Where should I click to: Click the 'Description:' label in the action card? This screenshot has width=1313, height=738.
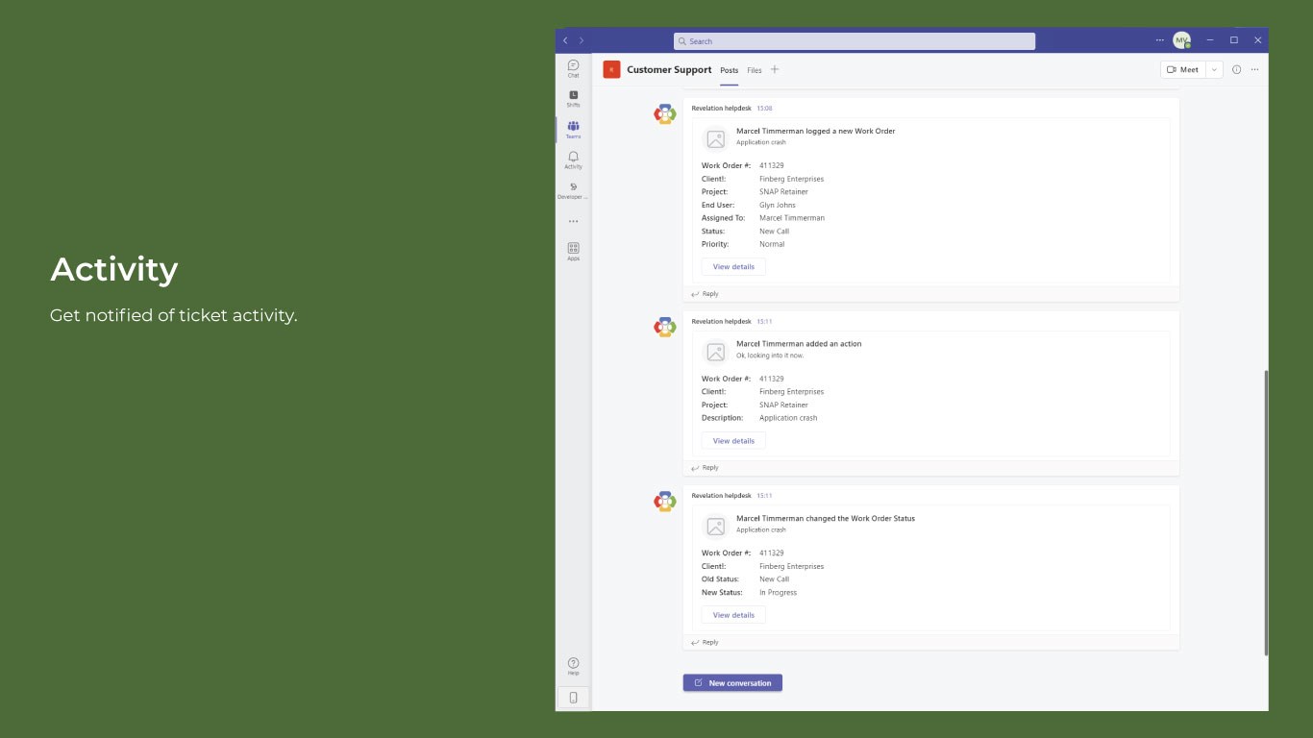(x=722, y=418)
